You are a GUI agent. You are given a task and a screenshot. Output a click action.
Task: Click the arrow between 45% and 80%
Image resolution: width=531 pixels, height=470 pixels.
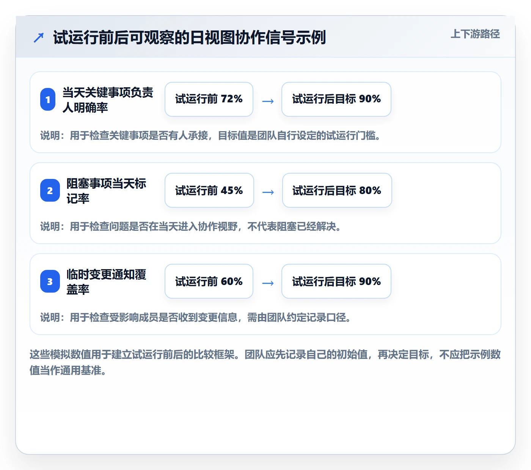[x=268, y=192]
